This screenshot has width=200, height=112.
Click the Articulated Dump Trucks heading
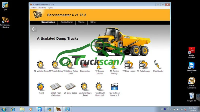click(x=58, y=38)
